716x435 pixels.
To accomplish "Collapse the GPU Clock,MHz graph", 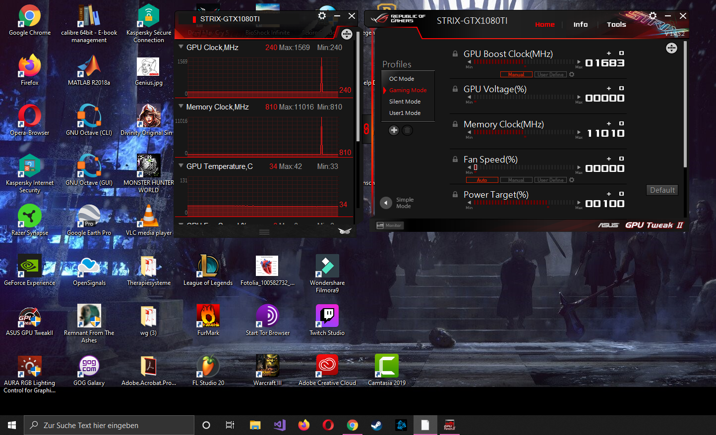I will pos(181,47).
